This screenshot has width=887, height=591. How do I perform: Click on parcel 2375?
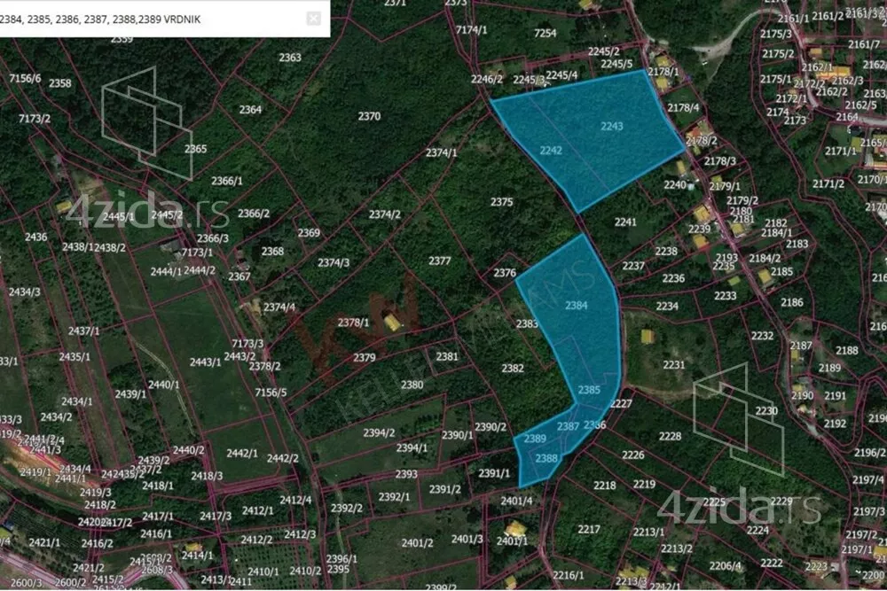pyautogui.click(x=502, y=202)
